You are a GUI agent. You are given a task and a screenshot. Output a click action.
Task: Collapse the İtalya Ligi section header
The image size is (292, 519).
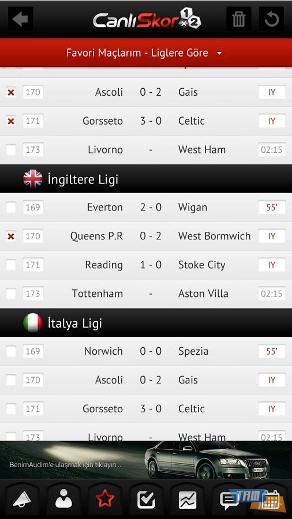click(x=146, y=323)
